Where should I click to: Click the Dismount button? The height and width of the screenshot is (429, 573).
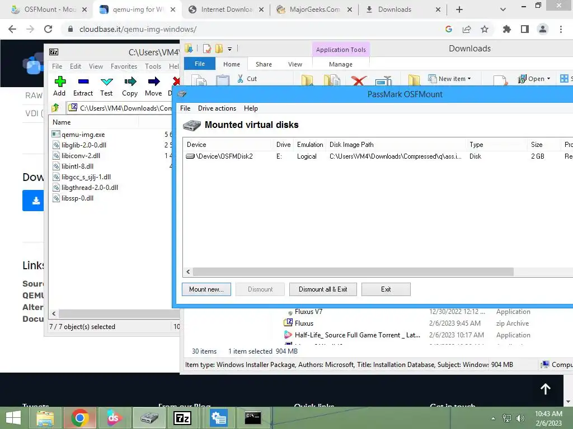coord(260,289)
